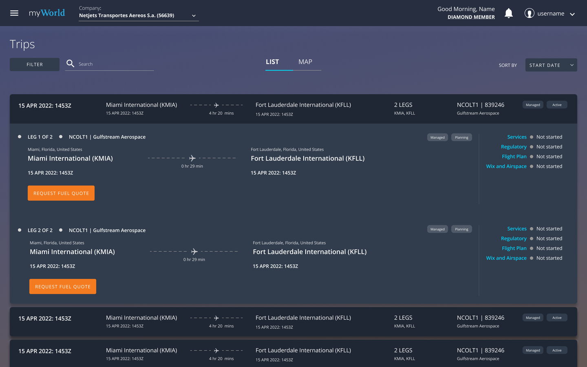Click the notification bell icon
The image size is (587, 367).
509,13
